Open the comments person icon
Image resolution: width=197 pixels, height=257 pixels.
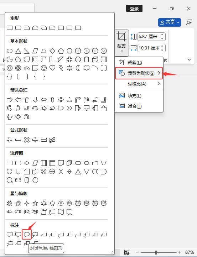[x=189, y=22]
